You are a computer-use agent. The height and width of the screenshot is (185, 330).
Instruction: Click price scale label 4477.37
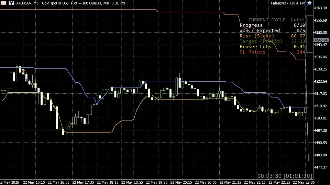coord(320,167)
